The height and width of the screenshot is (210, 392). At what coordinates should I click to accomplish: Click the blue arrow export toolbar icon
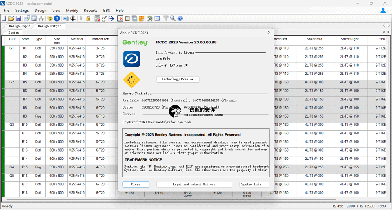pos(111,18)
